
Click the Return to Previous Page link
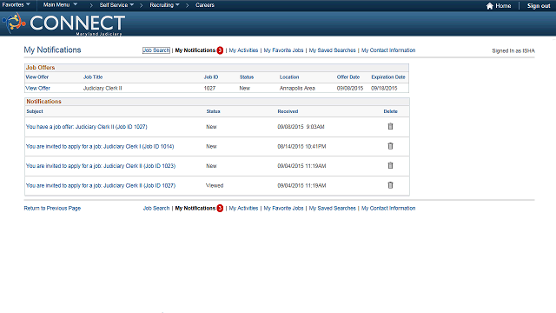point(52,209)
